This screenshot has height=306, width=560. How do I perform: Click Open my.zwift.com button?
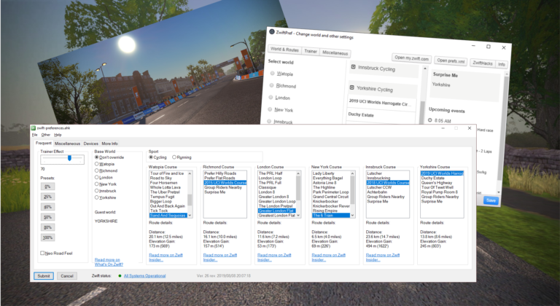point(411,58)
